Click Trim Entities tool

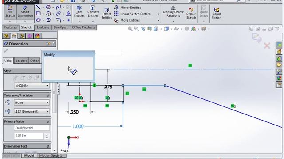(79, 11)
